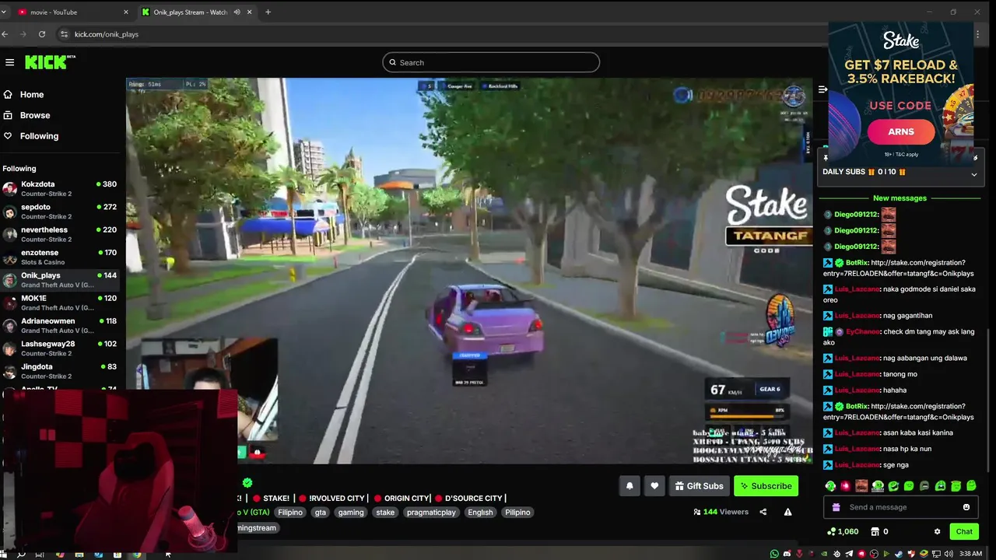Image resolution: width=996 pixels, height=560 pixels.
Task: Open Telegram from system tray
Action: coord(850,554)
